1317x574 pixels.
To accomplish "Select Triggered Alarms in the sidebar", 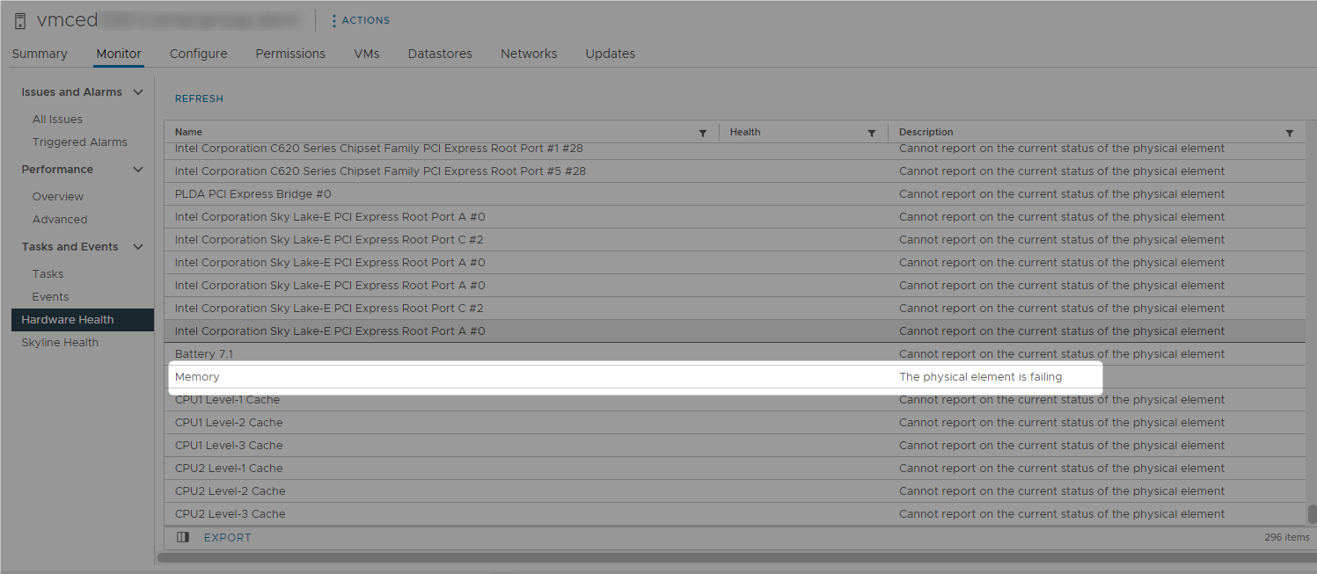I will click(x=79, y=142).
